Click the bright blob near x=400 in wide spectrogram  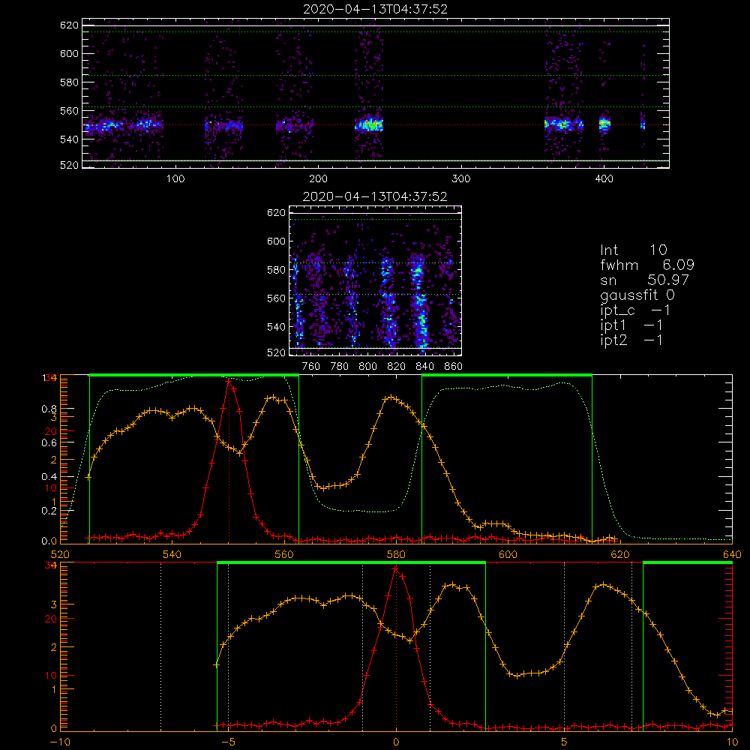pyautogui.click(x=605, y=124)
